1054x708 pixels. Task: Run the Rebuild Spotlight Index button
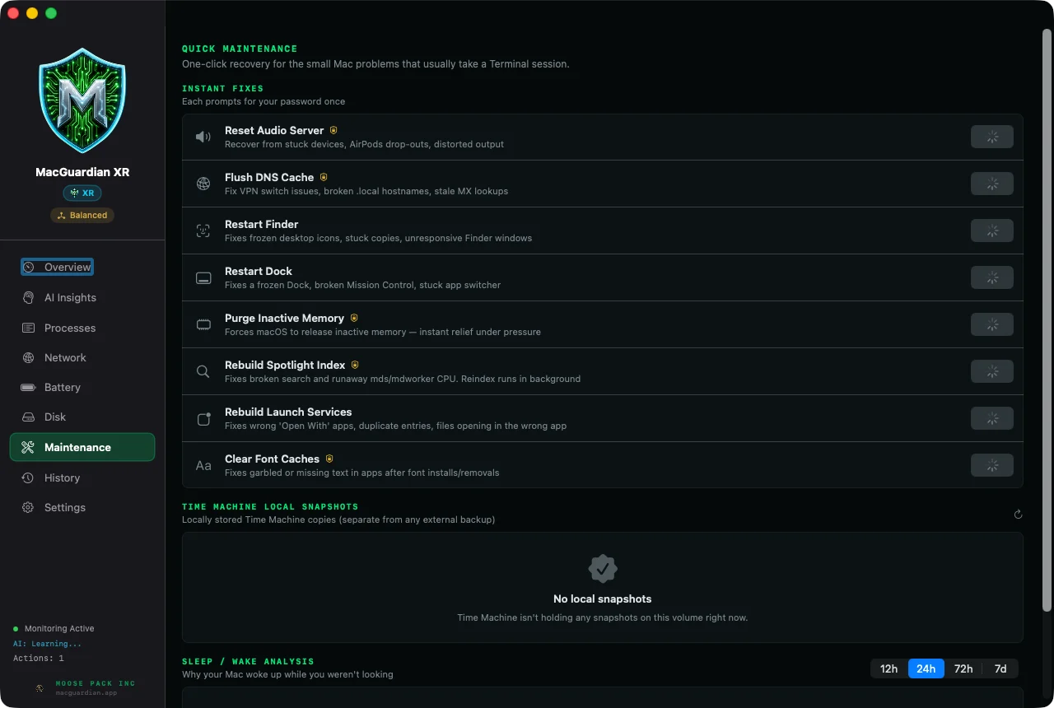tap(992, 371)
